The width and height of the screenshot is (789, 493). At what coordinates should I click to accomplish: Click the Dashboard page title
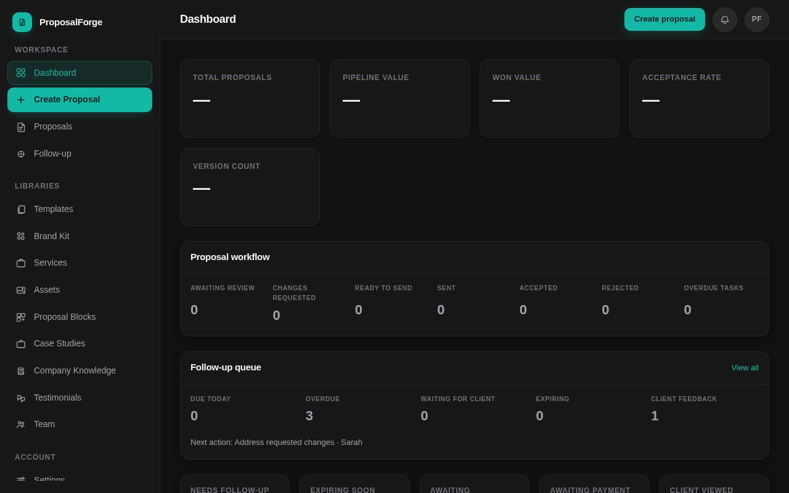click(x=208, y=19)
